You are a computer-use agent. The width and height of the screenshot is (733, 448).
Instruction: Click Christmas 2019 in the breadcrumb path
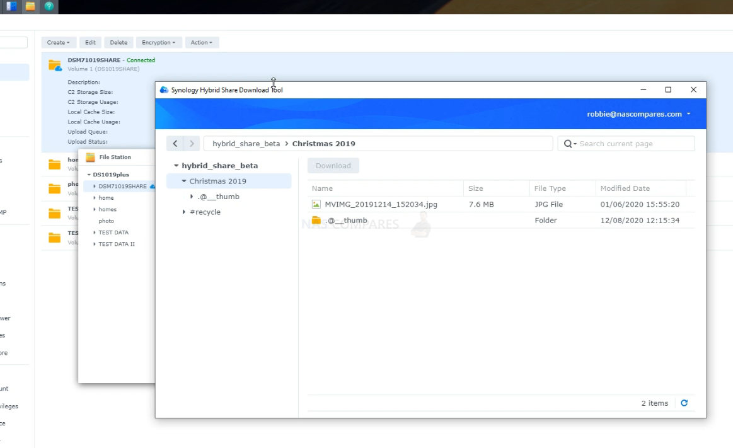[x=323, y=144]
